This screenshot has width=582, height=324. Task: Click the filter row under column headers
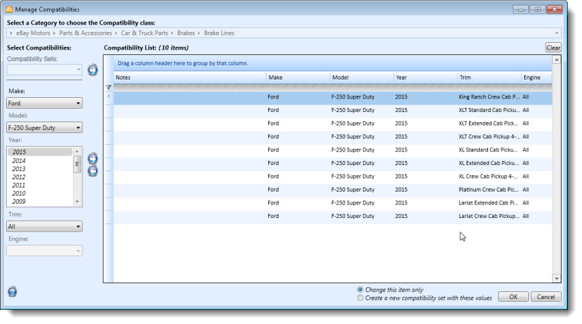coord(333,88)
